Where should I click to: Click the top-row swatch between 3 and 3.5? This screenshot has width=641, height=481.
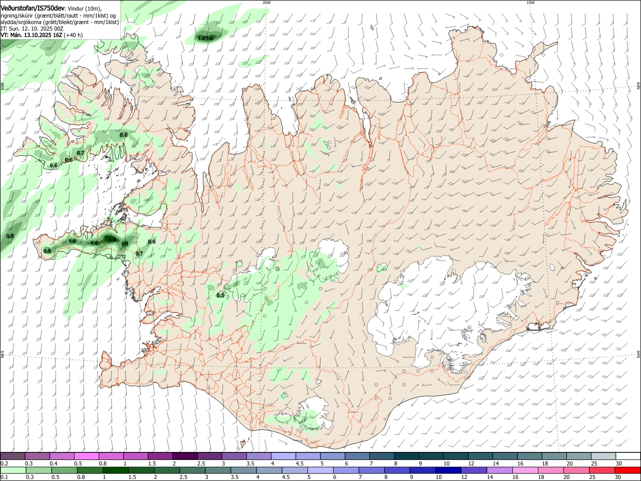coord(233,456)
